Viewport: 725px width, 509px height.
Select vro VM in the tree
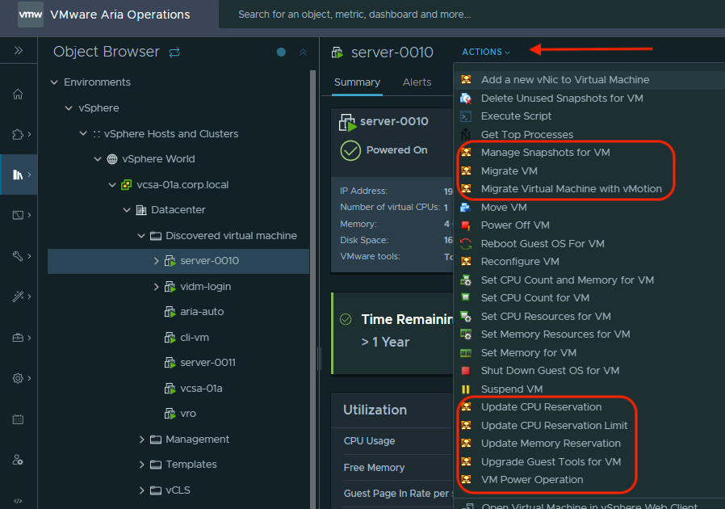coord(188,414)
